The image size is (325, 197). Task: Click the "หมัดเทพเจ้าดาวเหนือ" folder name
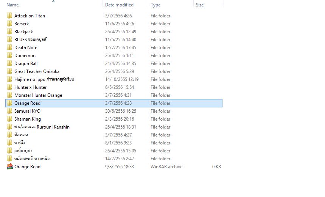click(x=32, y=159)
